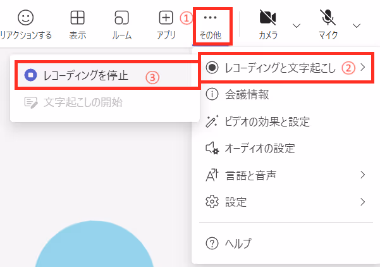Click the blue participant avatar circle
The height and width of the screenshot is (267, 380).
point(94,245)
